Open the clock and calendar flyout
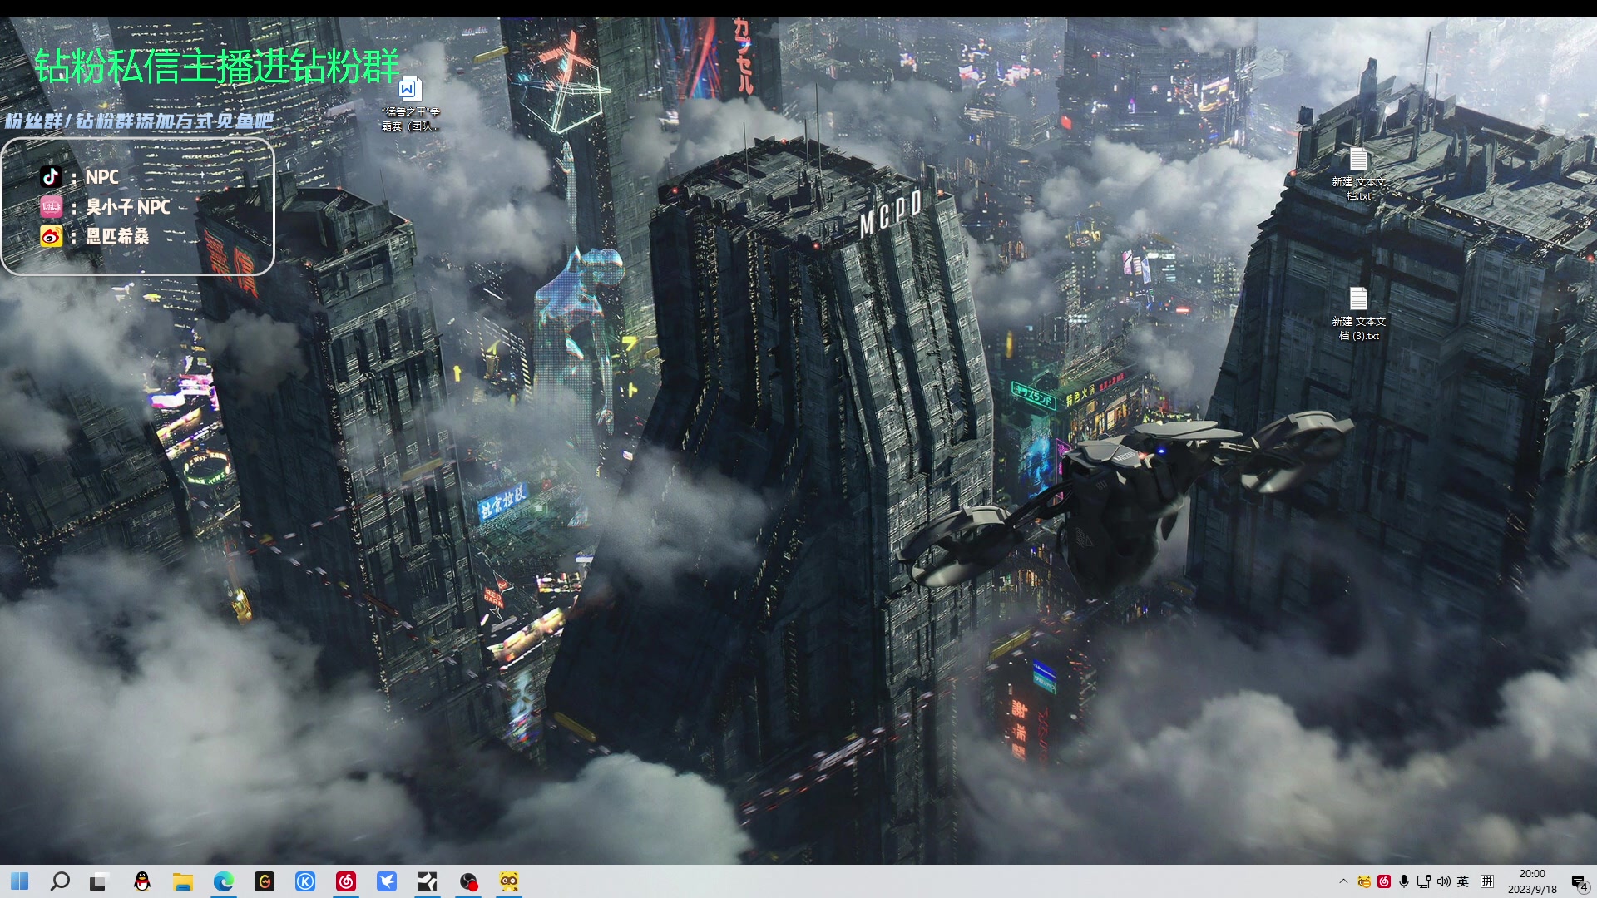 [1532, 881]
